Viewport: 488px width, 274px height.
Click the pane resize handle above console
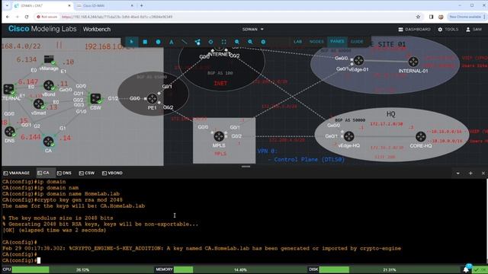(x=246, y=167)
